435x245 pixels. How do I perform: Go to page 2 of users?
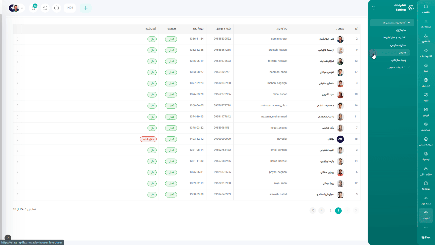pyautogui.click(x=330, y=210)
